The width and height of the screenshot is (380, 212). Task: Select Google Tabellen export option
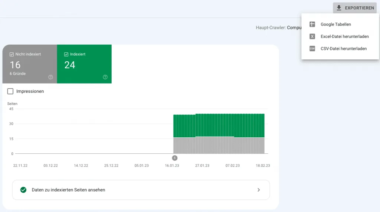pos(340,24)
